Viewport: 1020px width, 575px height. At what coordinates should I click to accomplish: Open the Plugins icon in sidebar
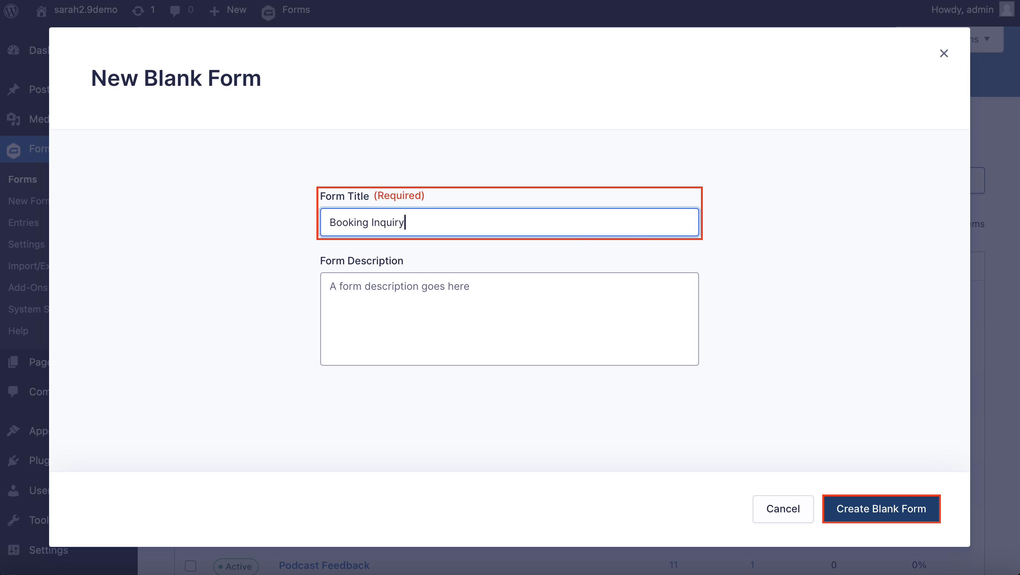(13, 460)
